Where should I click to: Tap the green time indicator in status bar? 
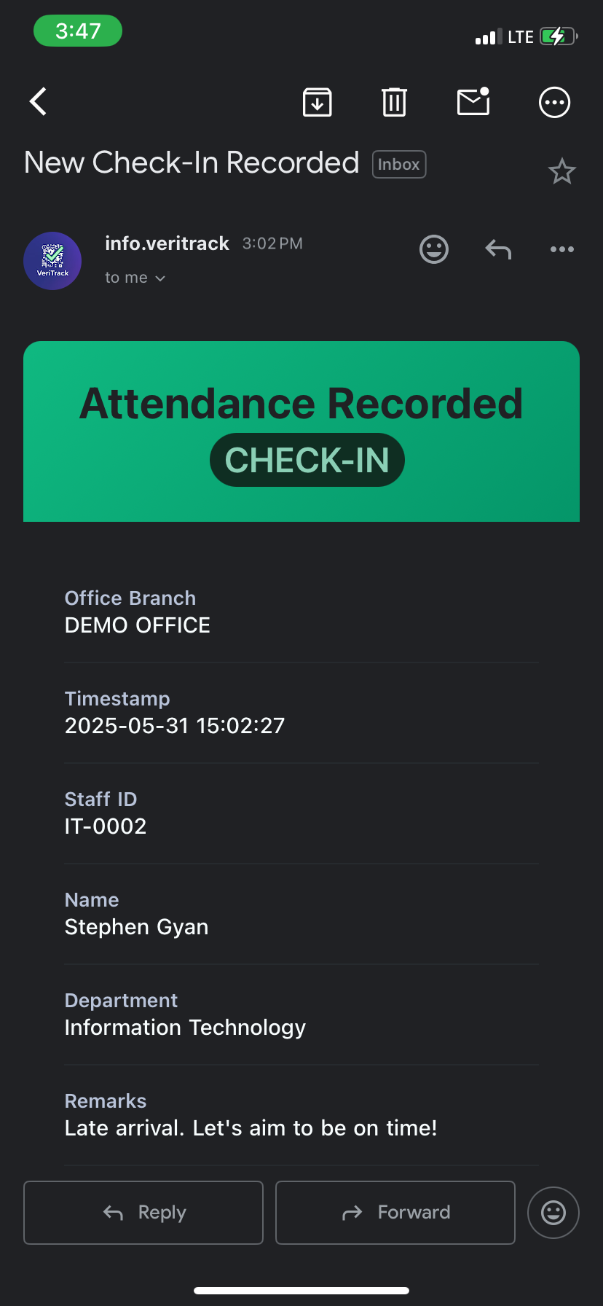pos(78,31)
